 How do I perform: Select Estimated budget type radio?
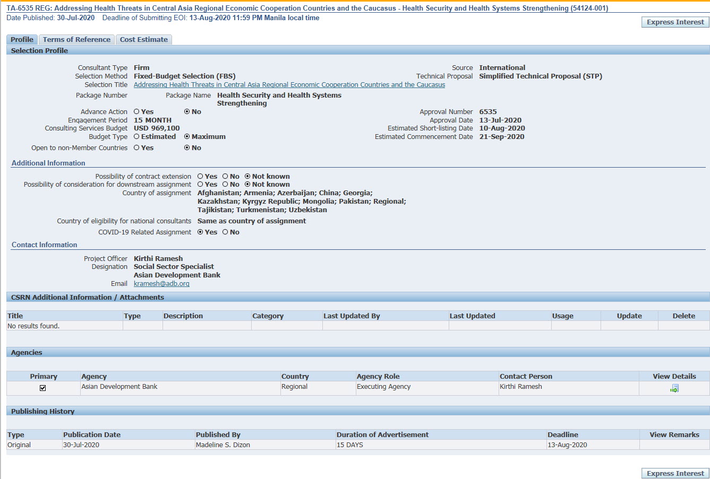click(x=136, y=137)
